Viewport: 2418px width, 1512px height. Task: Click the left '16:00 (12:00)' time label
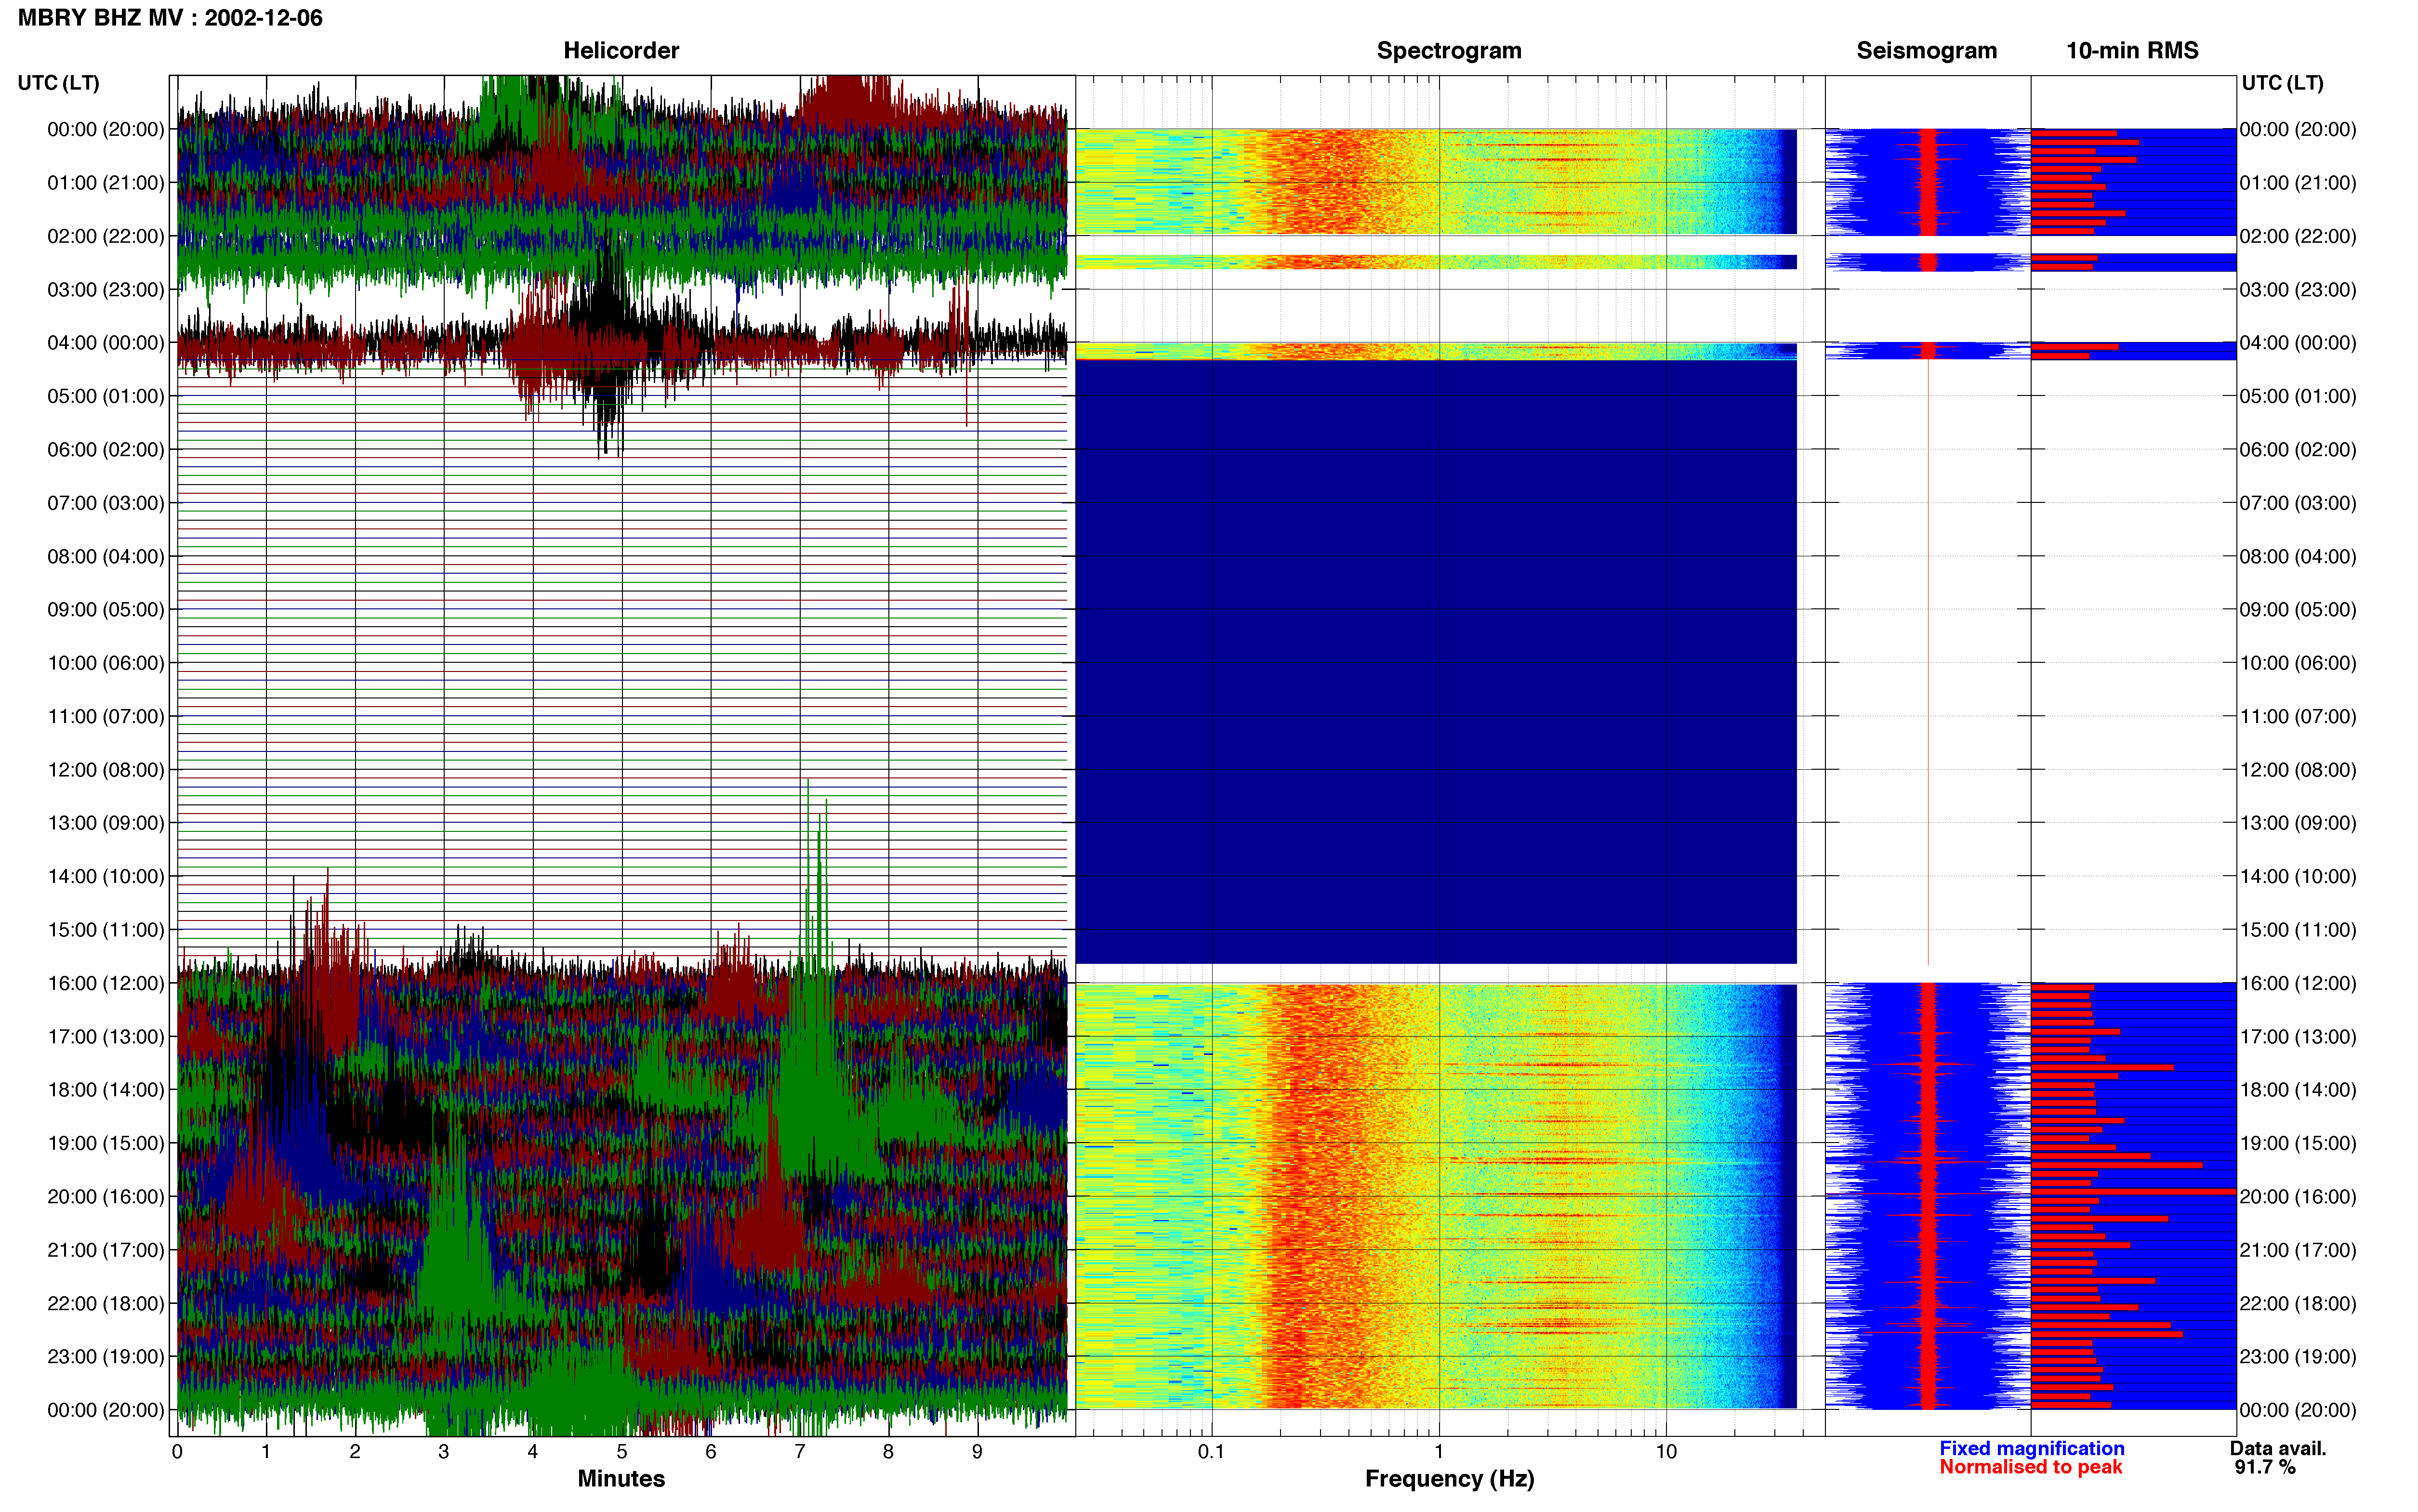coord(106,983)
